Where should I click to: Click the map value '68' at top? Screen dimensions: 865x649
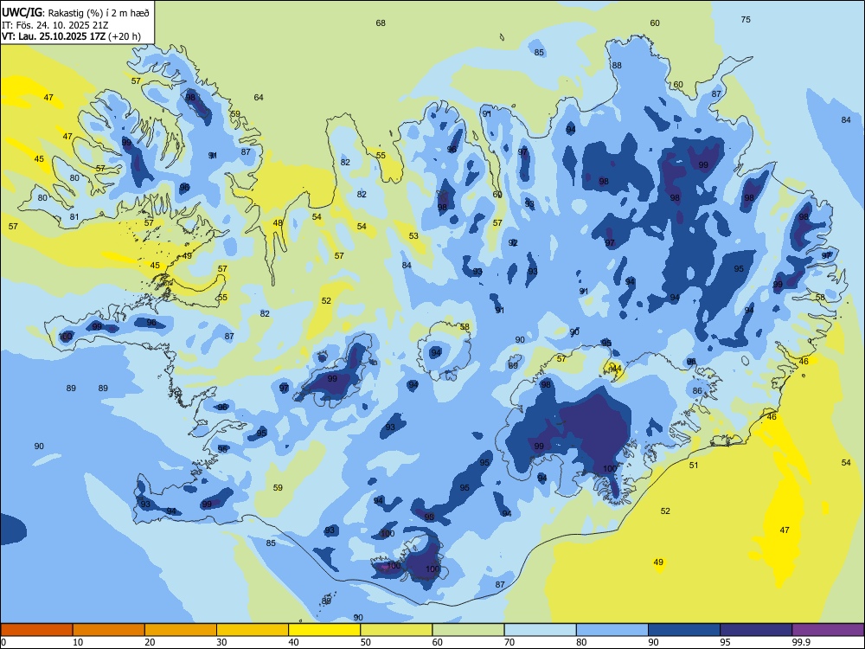tap(381, 23)
